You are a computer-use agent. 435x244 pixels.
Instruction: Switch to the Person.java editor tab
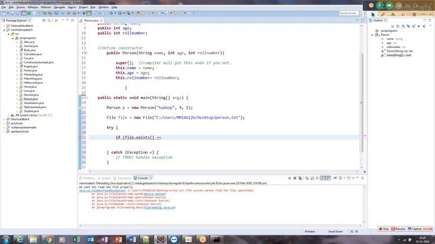tap(91, 20)
